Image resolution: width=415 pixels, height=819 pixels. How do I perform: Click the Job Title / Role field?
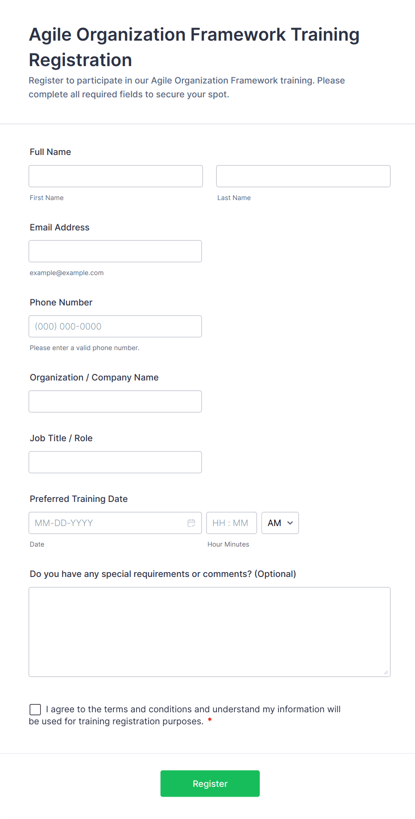(115, 462)
